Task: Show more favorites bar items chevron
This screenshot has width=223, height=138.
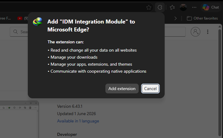Action: tap(176, 18)
